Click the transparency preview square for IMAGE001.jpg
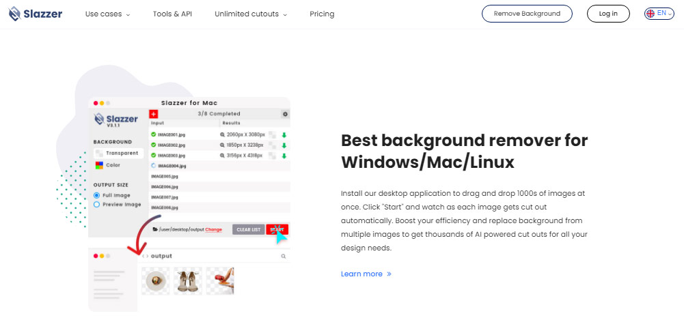Viewport: 684px width, 318px height. pyautogui.click(x=272, y=134)
